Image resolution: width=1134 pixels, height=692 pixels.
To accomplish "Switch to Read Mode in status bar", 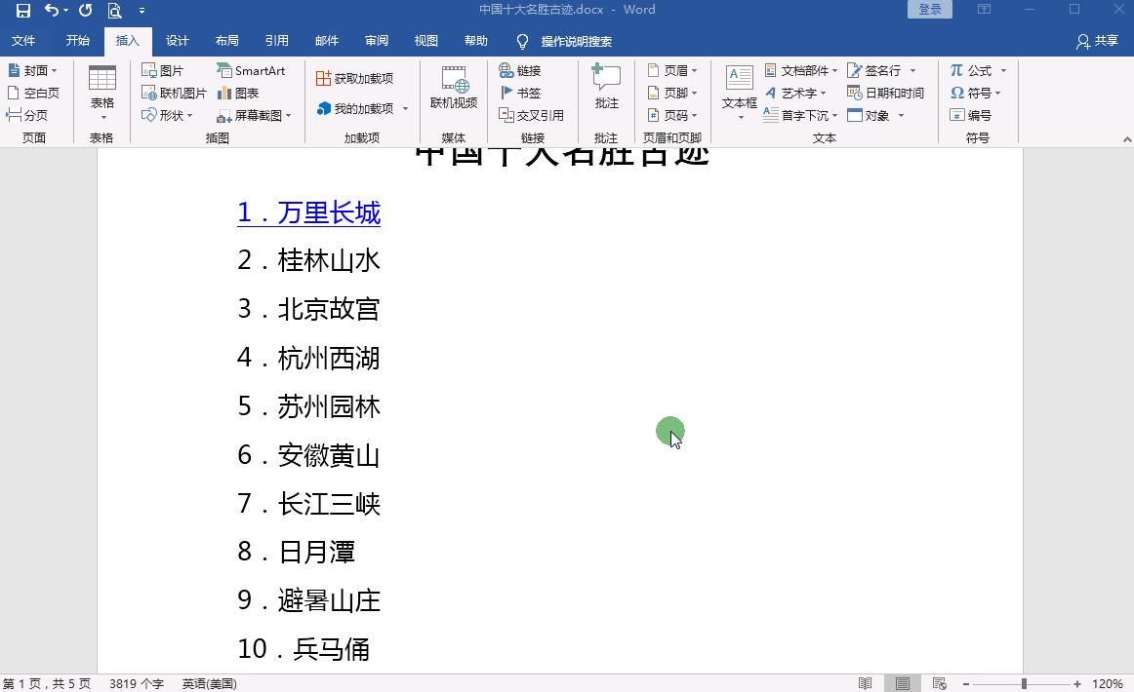I will coord(865,683).
